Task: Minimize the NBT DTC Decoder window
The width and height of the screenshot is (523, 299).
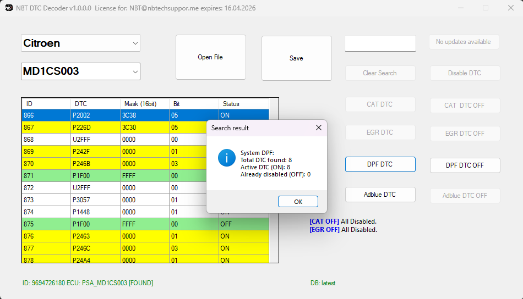Action: pos(461,8)
